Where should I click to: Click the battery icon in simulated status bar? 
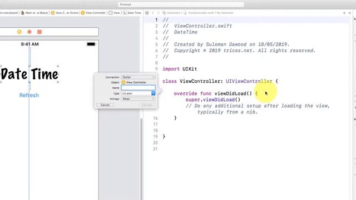91,44
